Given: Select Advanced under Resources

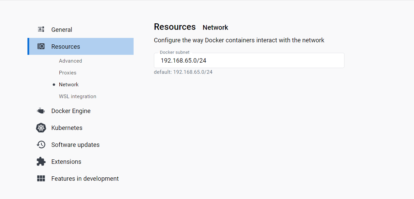Looking at the screenshot, I should [71, 61].
